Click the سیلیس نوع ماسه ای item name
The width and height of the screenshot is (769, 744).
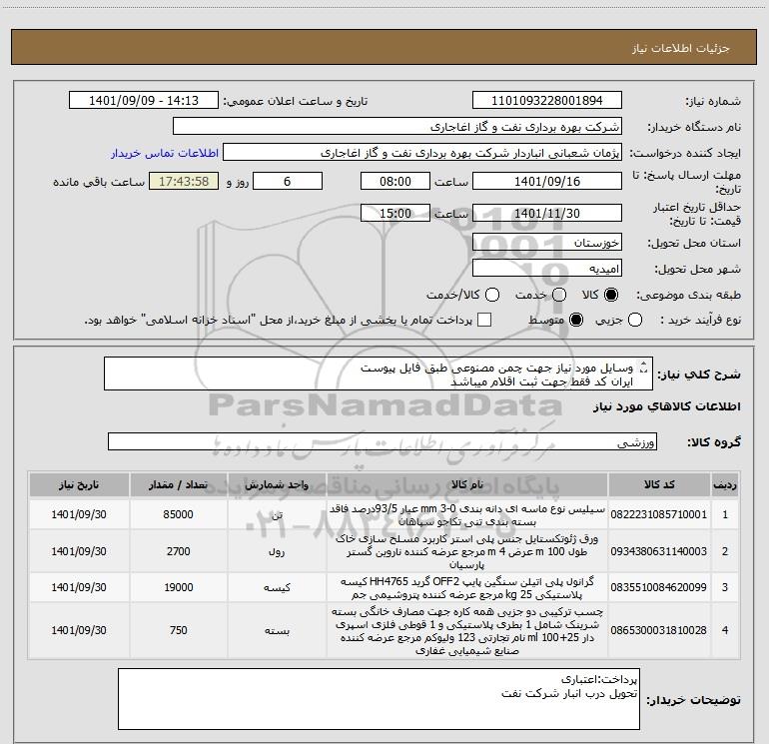coord(467,515)
